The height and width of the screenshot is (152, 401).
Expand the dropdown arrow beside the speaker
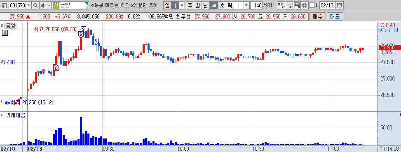point(49,5)
